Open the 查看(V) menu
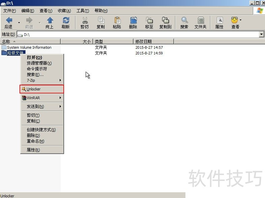Image resolution: width=265 pixels, height=198 pixels. [x=46, y=11]
